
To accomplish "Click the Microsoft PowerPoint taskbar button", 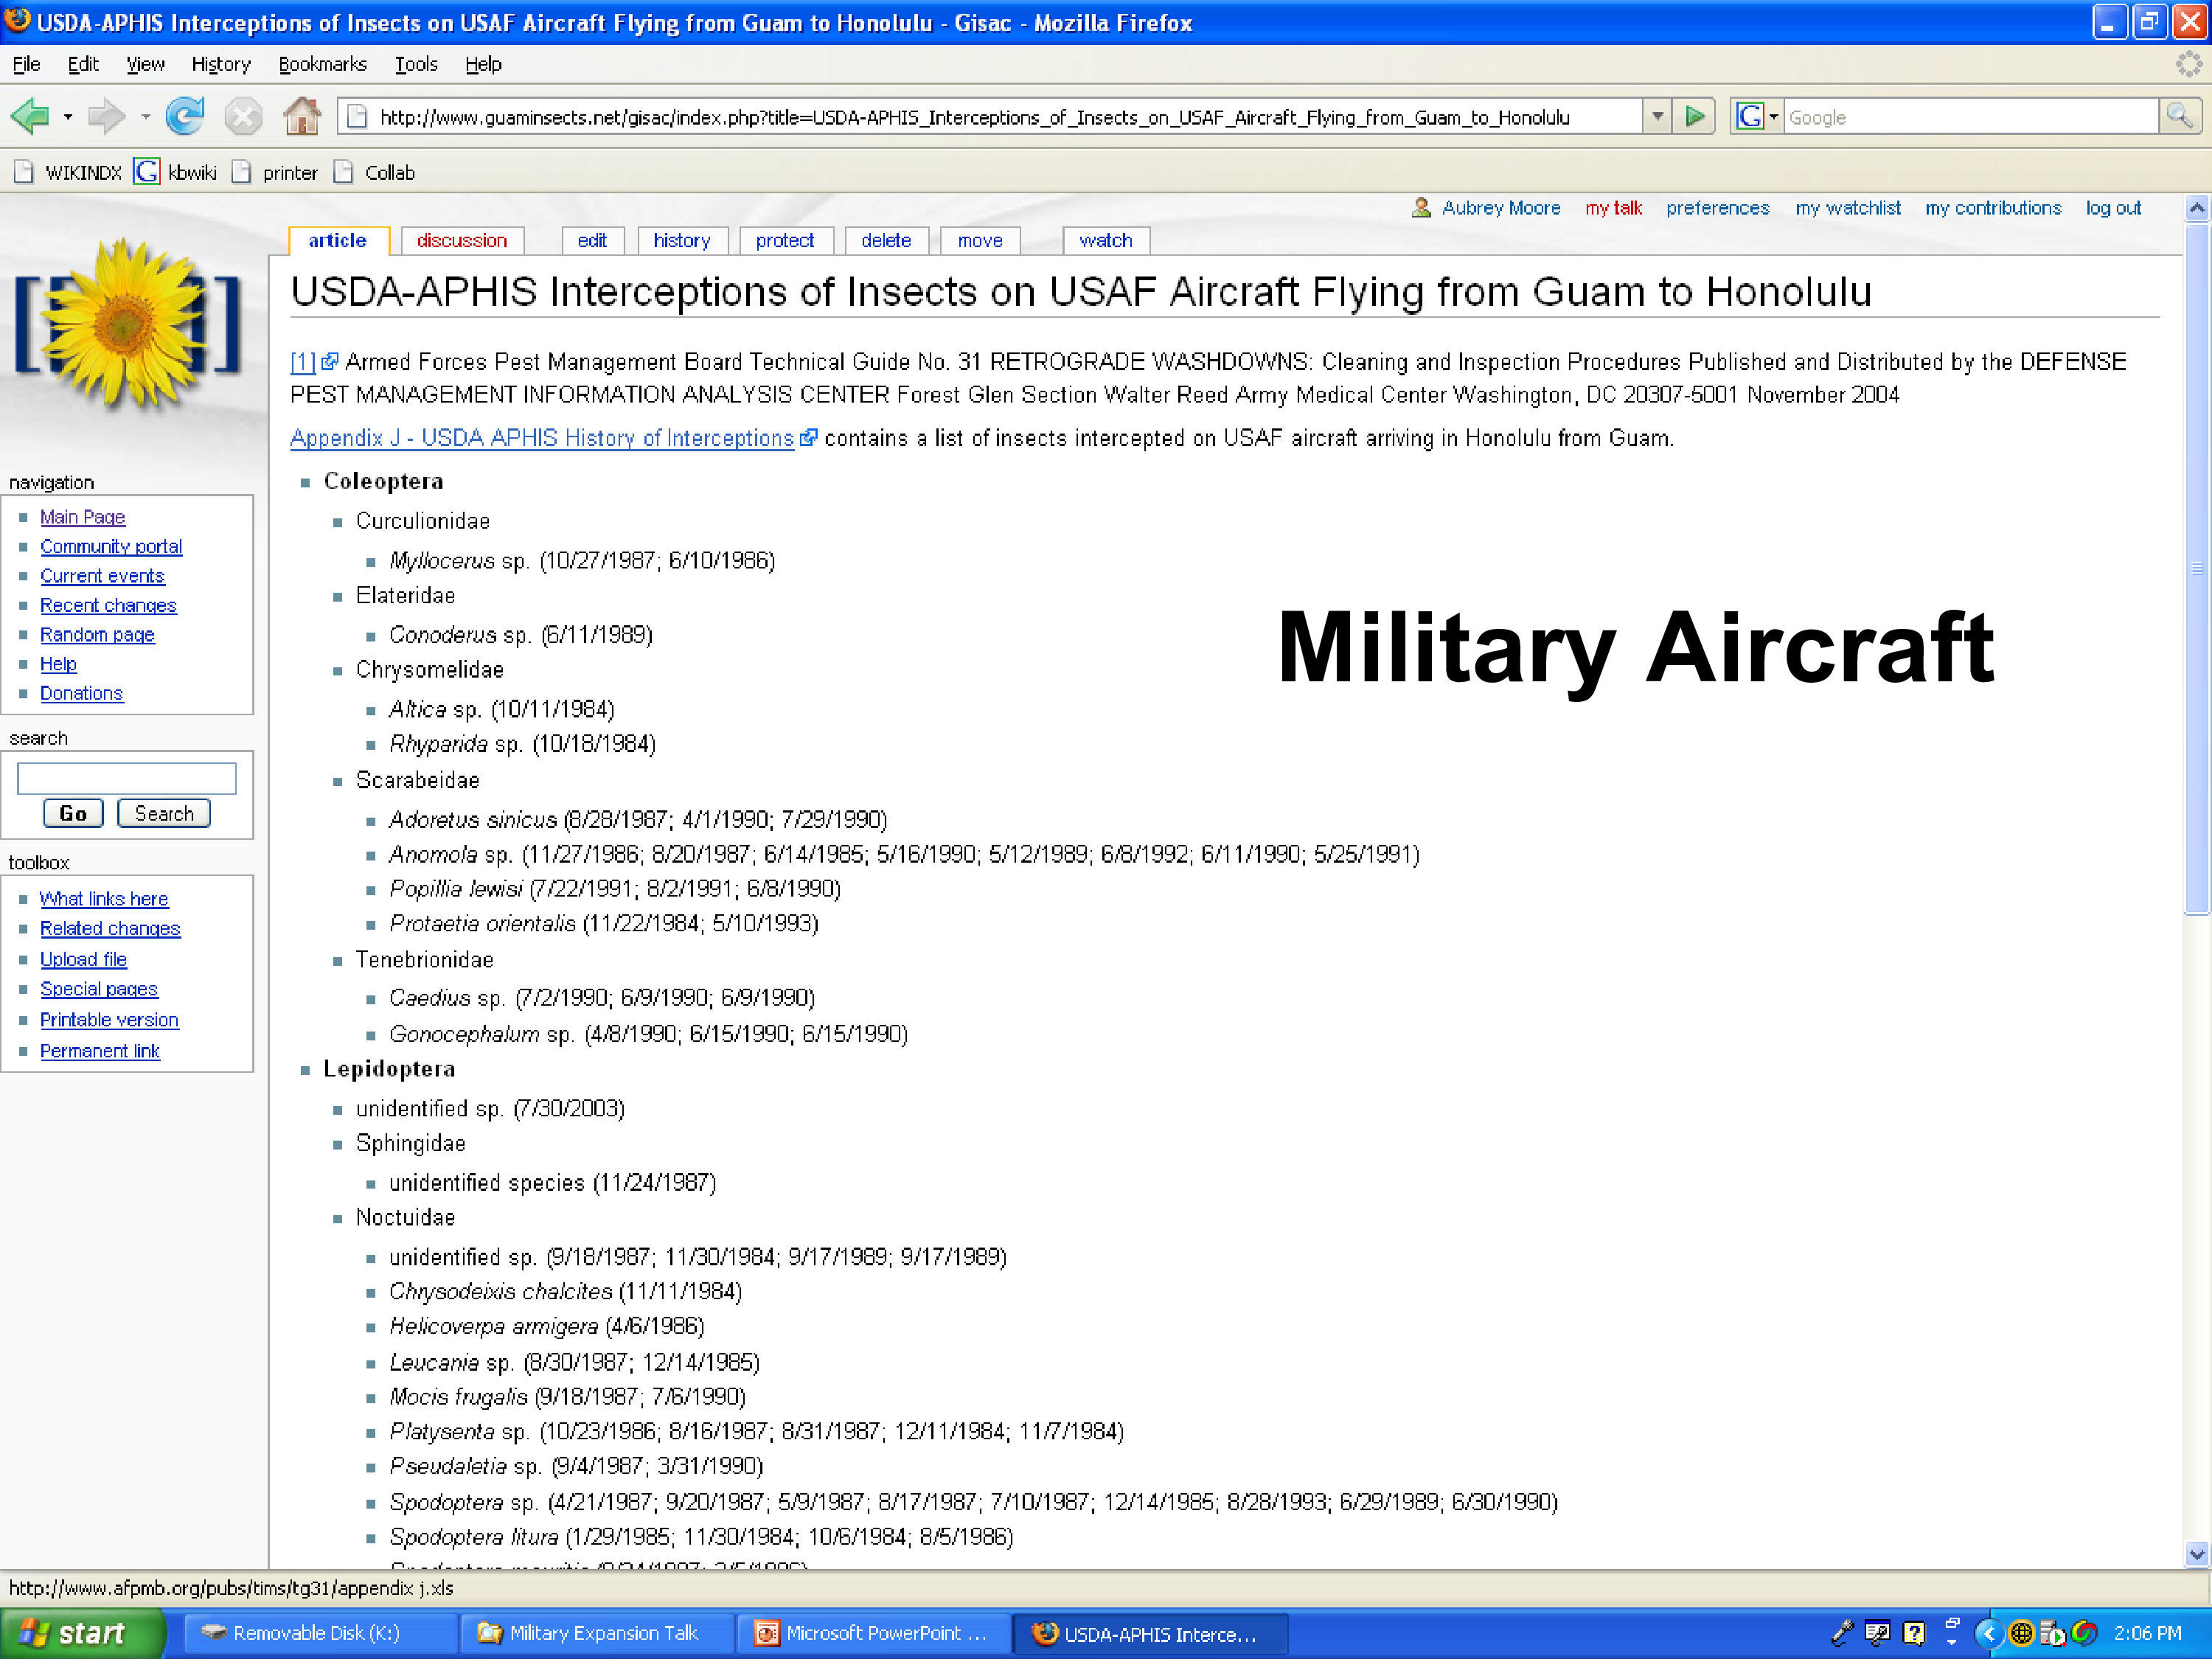I will click(873, 1633).
